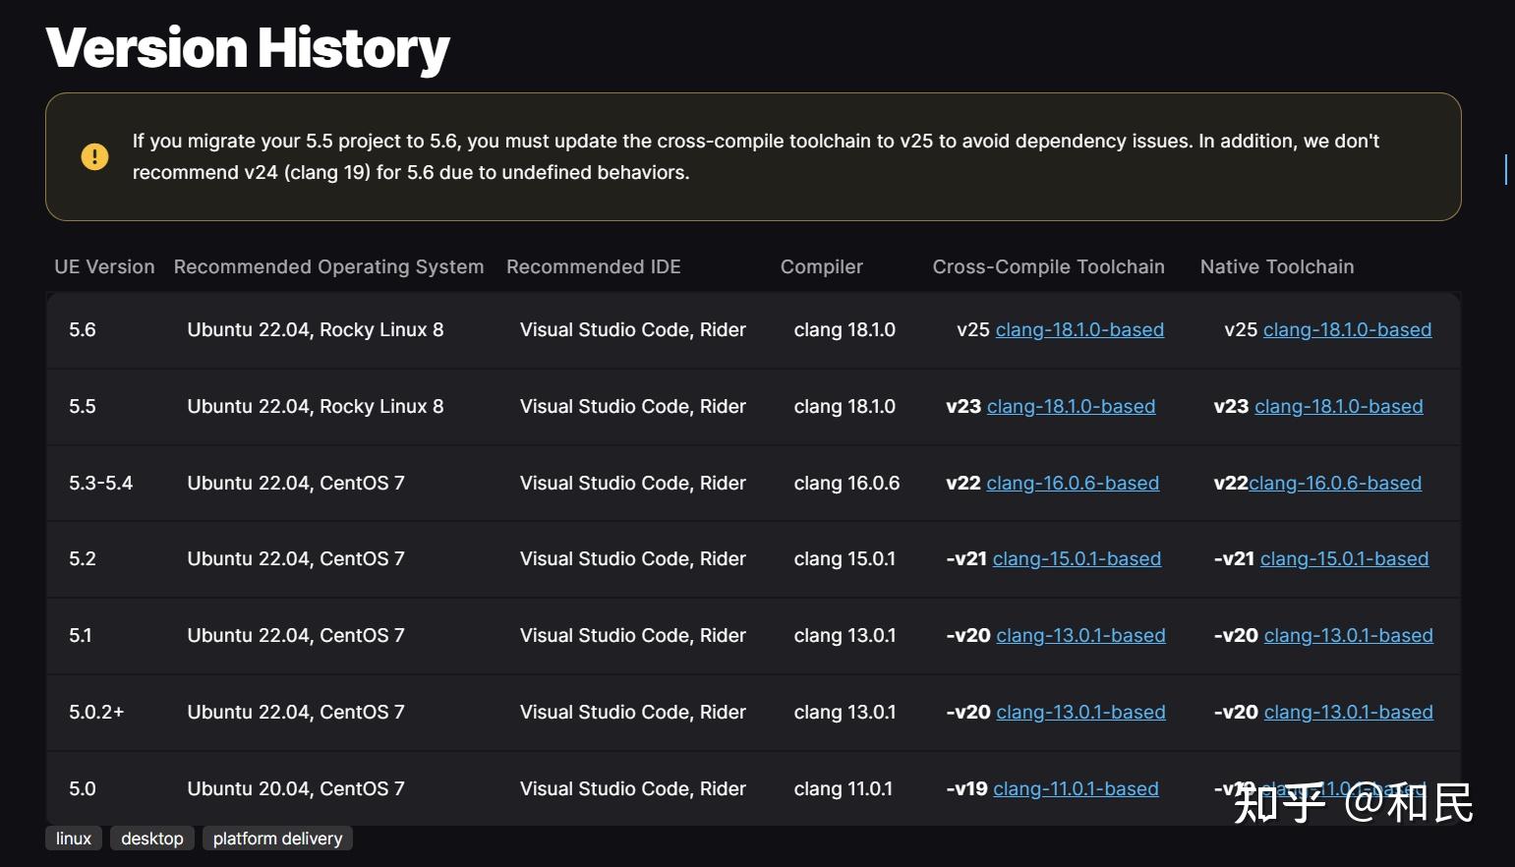Image resolution: width=1515 pixels, height=867 pixels.
Task: Open the 5.0.2+ native clang-13.0.1-based link
Action: 1348,713
